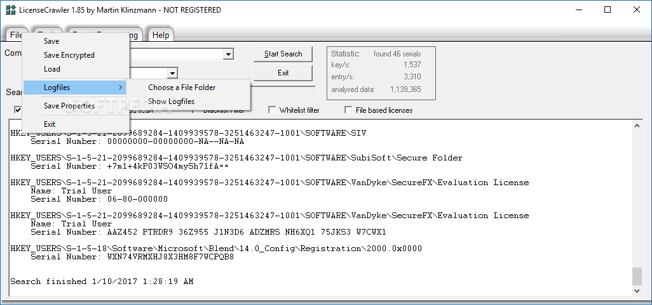Open the Logfiles submenu
Viewport: 652px width, 305px height.
[75, 88]
